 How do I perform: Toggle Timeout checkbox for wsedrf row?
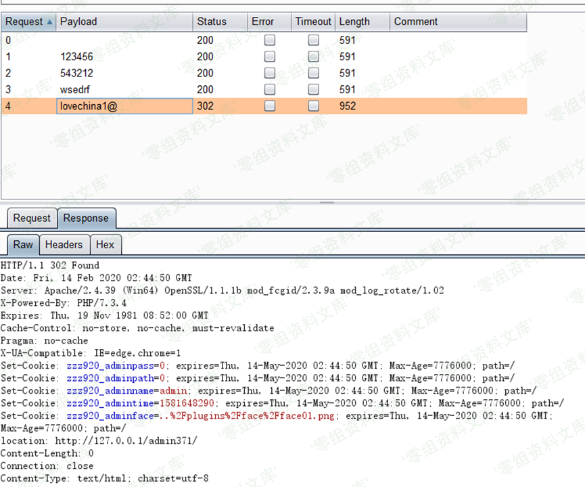click(313, 89)
